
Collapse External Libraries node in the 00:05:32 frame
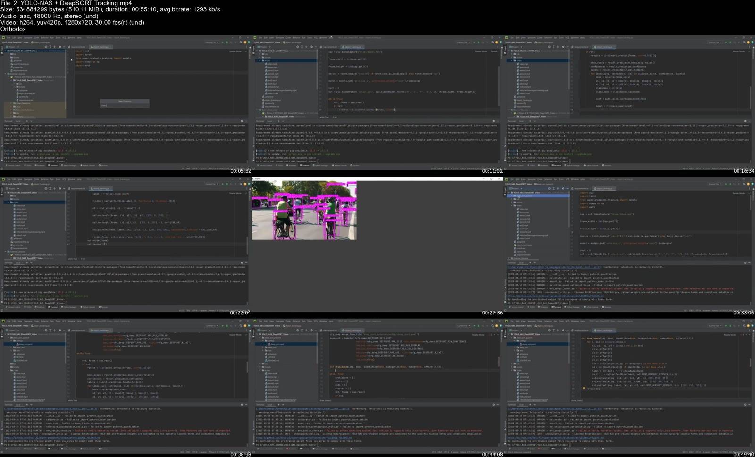pos(5,74)
